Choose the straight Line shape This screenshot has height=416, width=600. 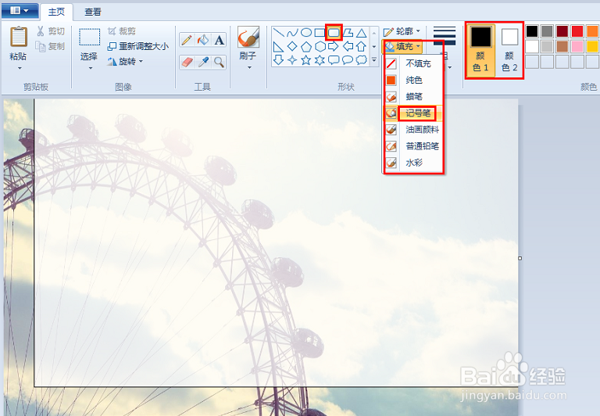pos(279,33)
